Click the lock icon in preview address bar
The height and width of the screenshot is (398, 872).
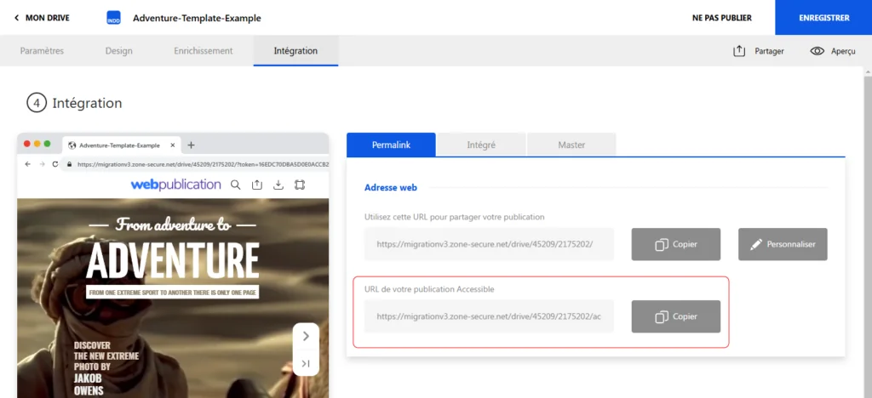click(70, 164)
